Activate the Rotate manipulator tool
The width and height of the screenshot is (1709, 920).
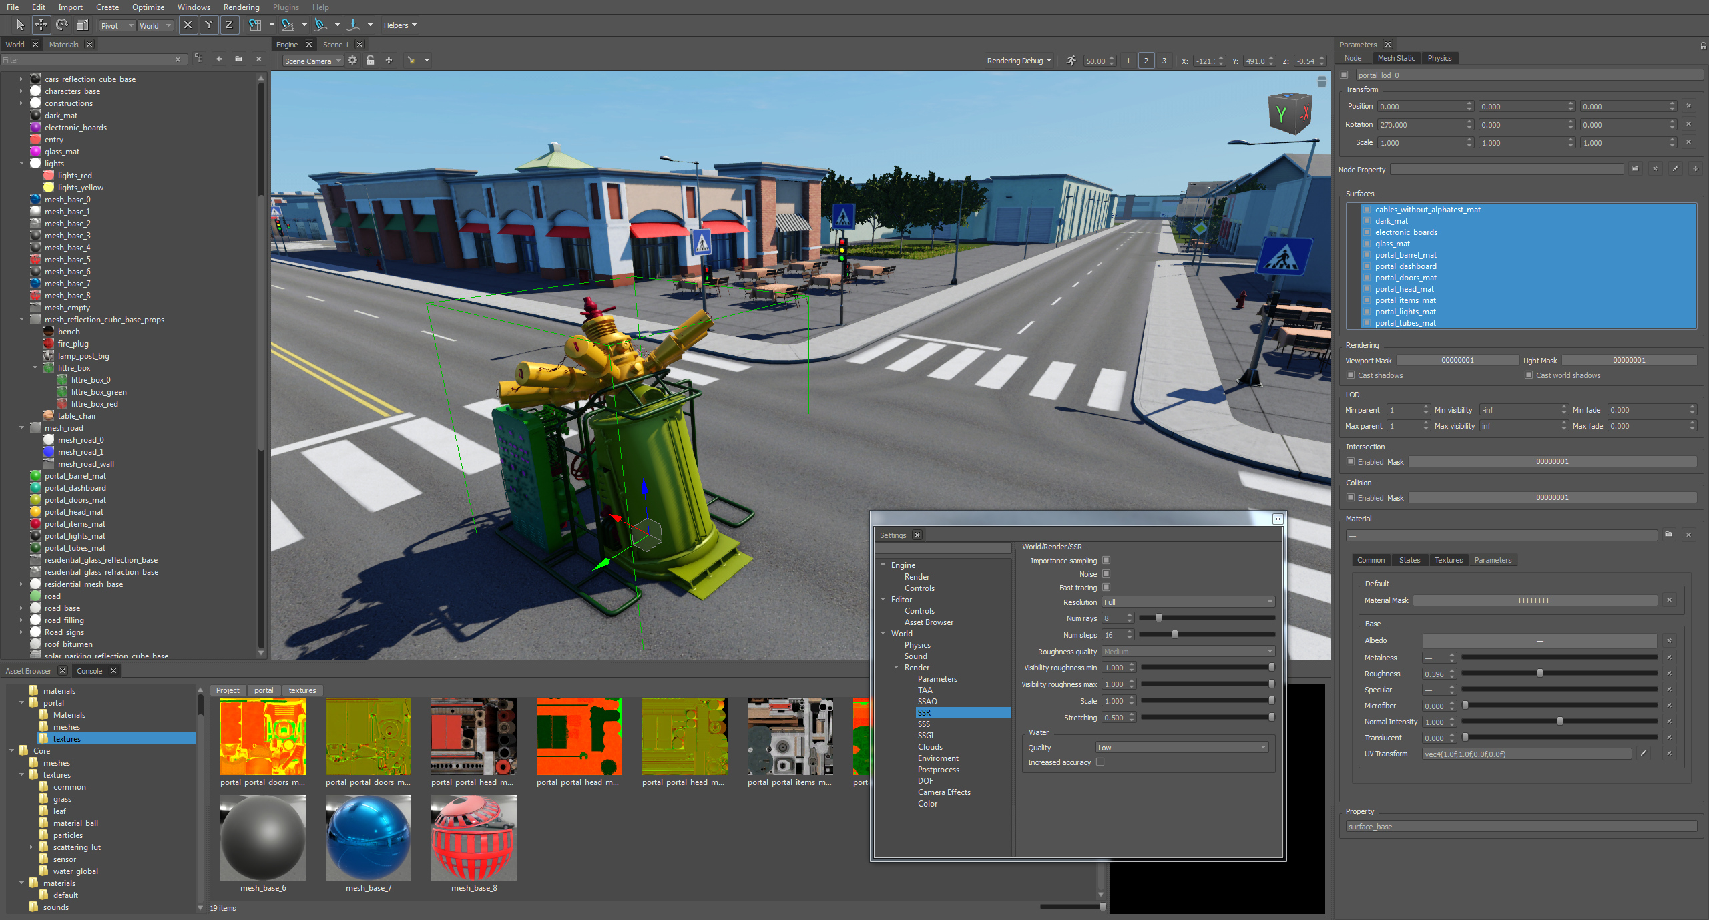pos(61,25)
